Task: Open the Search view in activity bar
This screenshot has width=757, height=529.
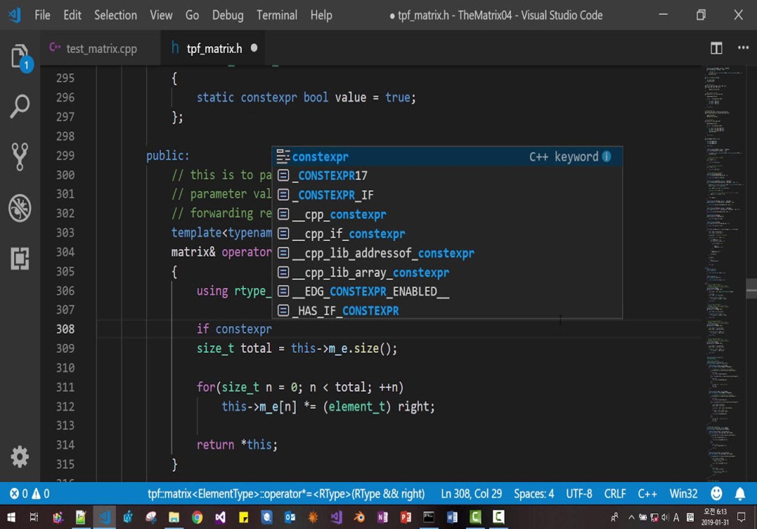Action: pos(20,106)
